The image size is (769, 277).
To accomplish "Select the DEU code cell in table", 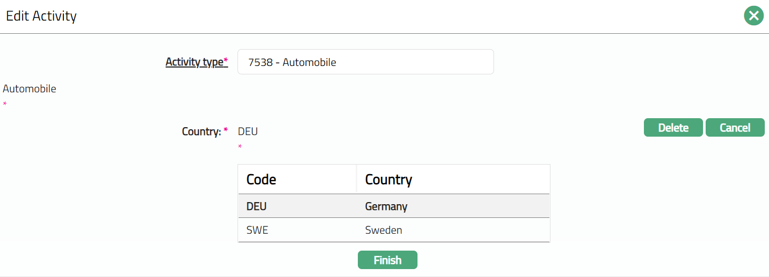I will [257, 206].
